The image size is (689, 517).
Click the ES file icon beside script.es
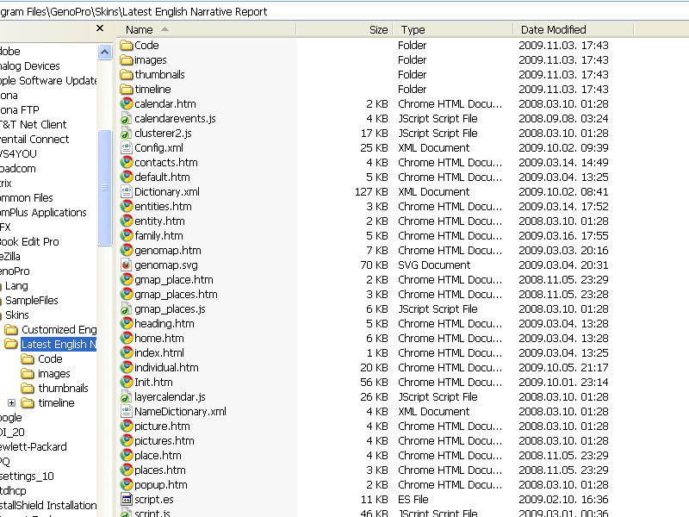point(127,500)
